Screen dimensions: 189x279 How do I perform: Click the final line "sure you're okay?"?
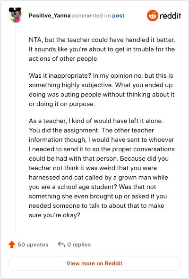(55, 215)
